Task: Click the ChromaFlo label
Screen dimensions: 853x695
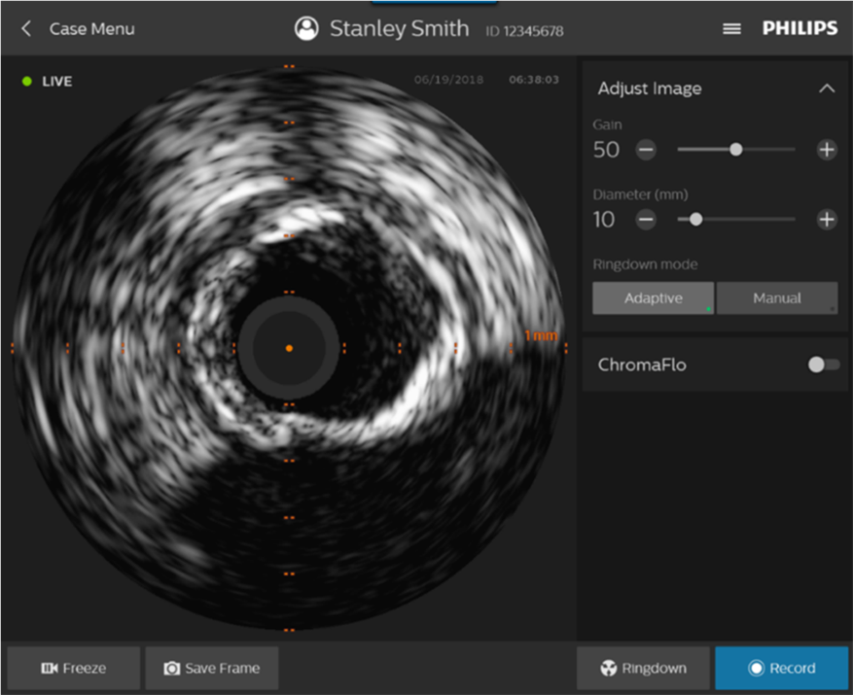Action: pyautogui.click(x=642, y=365)
